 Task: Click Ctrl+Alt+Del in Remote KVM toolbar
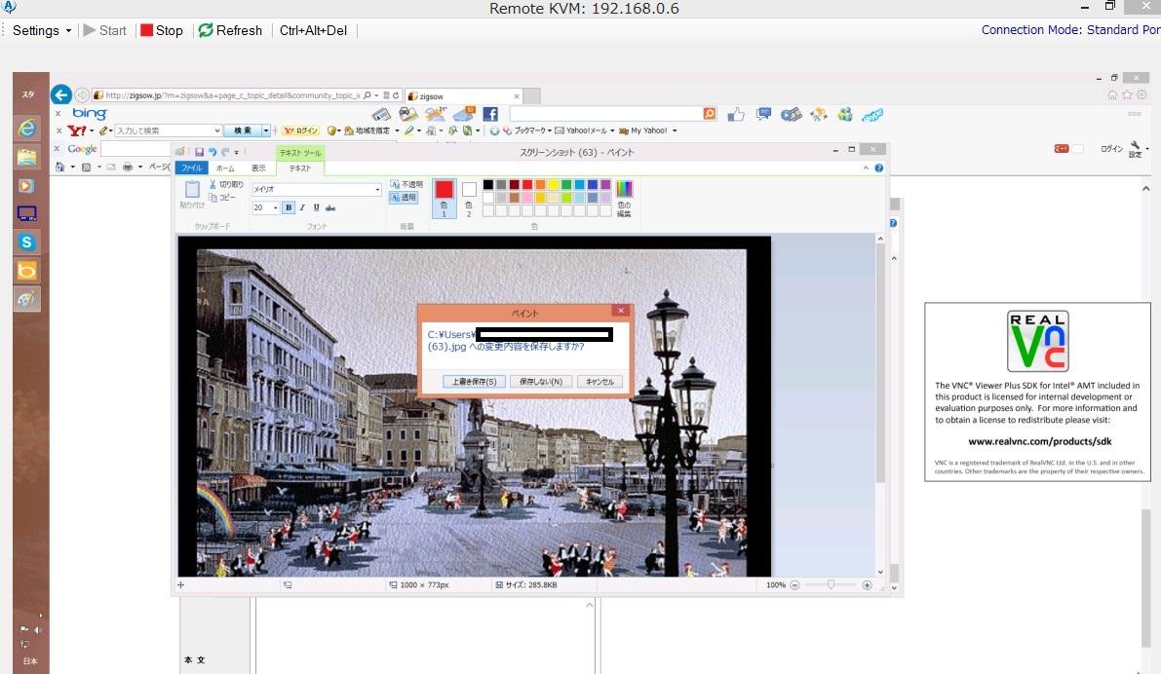313,30
